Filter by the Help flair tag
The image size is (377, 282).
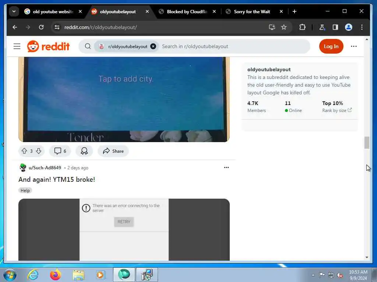pos(25,191)
